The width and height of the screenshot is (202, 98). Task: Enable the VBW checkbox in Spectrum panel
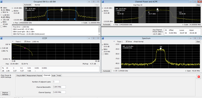[103, 54]
